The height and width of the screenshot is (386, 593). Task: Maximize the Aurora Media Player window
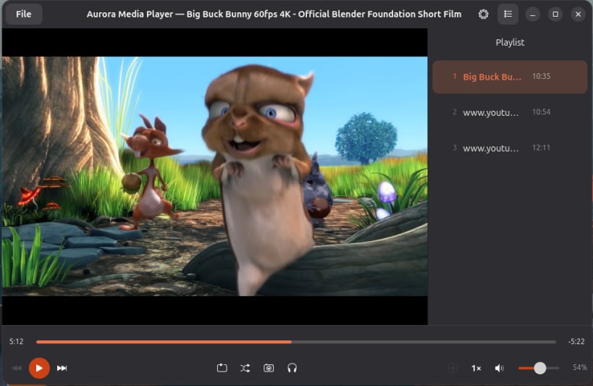(555, 14)
